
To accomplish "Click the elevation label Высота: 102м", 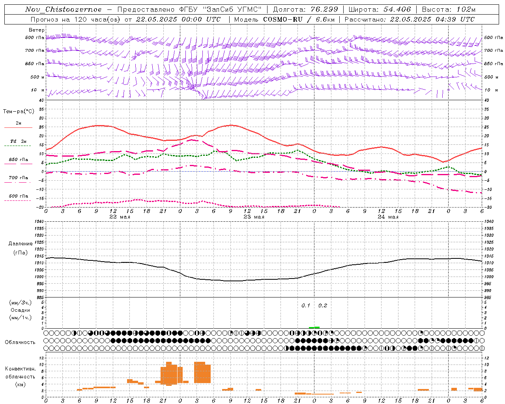I will [449, 9].
